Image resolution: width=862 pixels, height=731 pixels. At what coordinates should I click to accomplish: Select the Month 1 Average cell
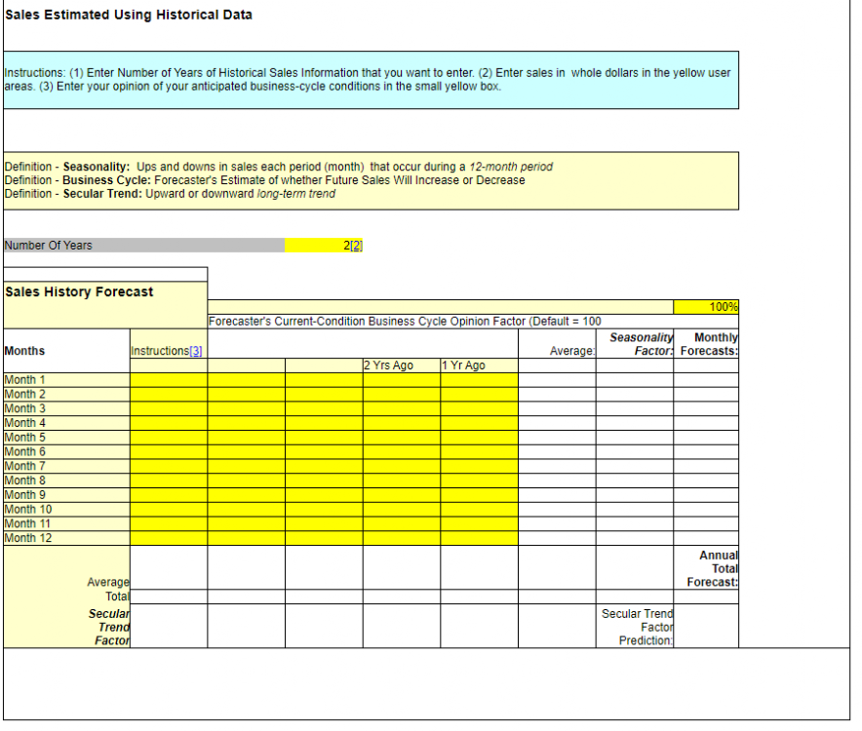click(x=557, y=380)
